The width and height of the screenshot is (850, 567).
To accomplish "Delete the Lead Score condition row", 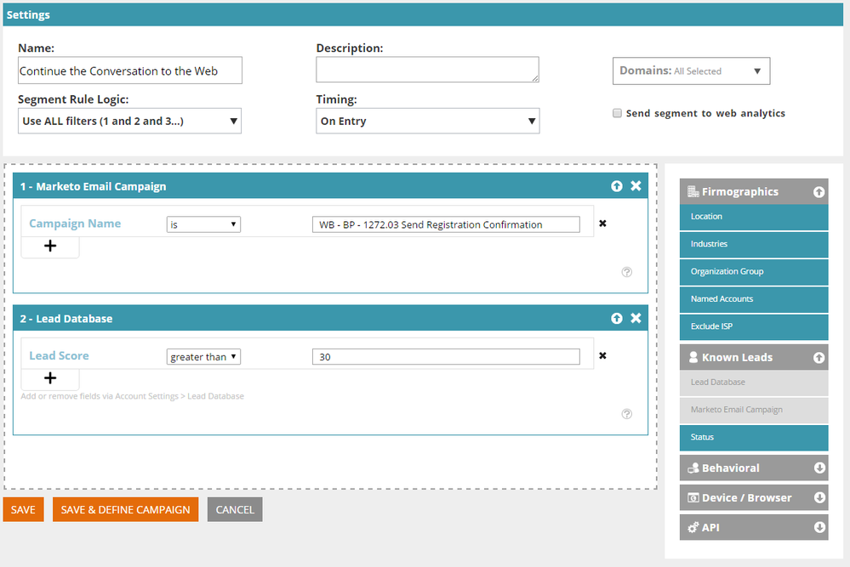I will (602, 356).
